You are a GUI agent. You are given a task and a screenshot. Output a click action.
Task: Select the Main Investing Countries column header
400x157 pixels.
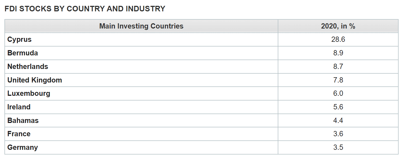coord(141,26)
